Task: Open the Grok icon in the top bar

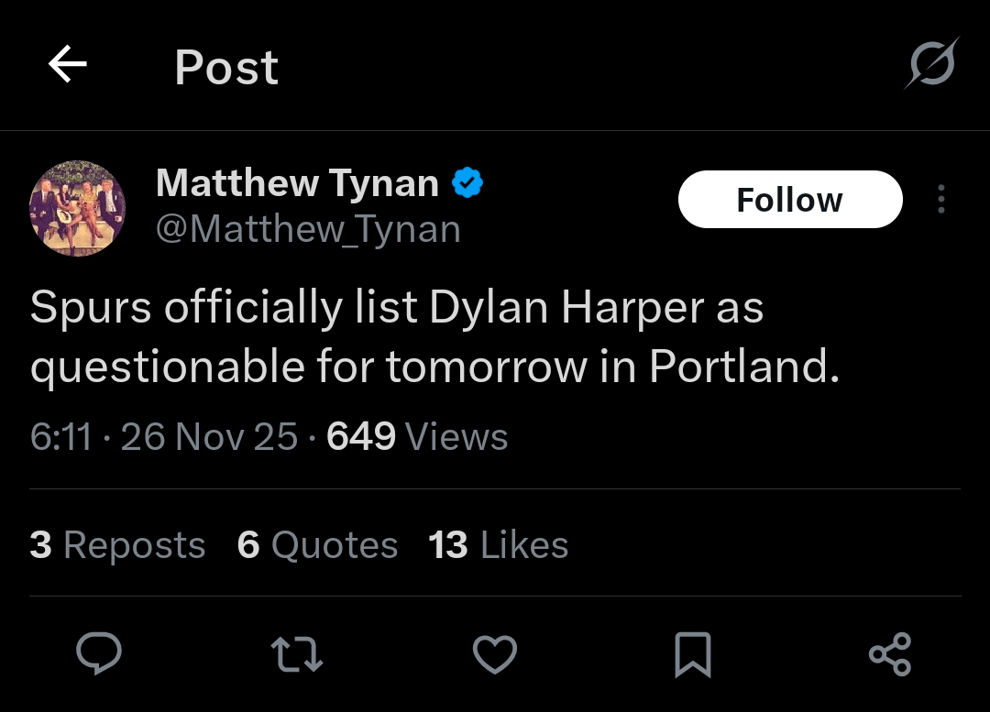Action: [x=931, y=62]
